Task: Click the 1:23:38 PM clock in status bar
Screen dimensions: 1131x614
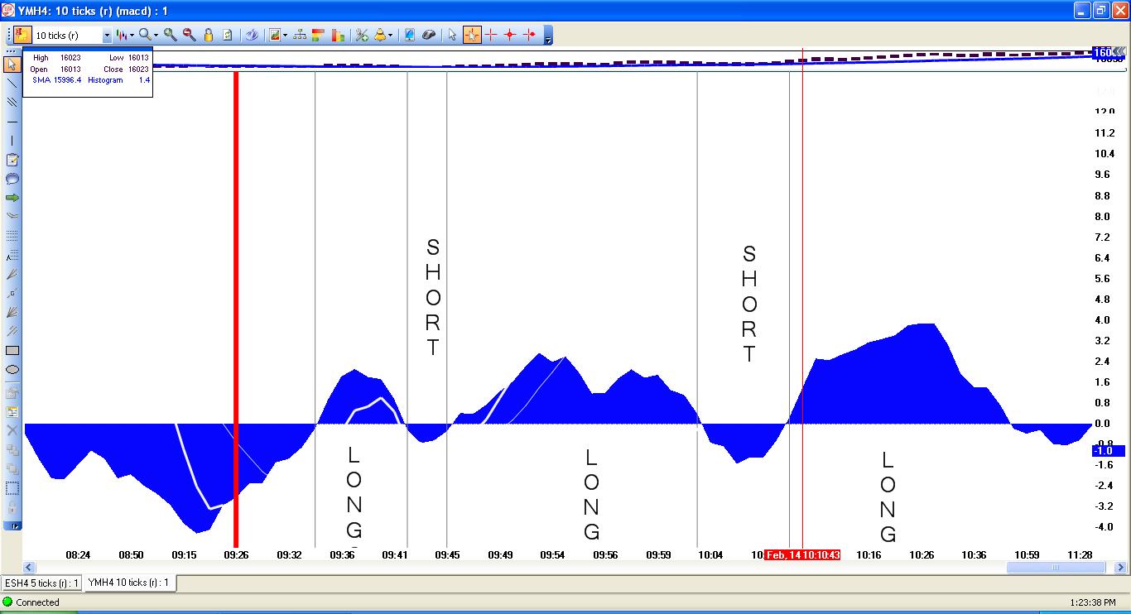Action: click(x=1092, y=602)
